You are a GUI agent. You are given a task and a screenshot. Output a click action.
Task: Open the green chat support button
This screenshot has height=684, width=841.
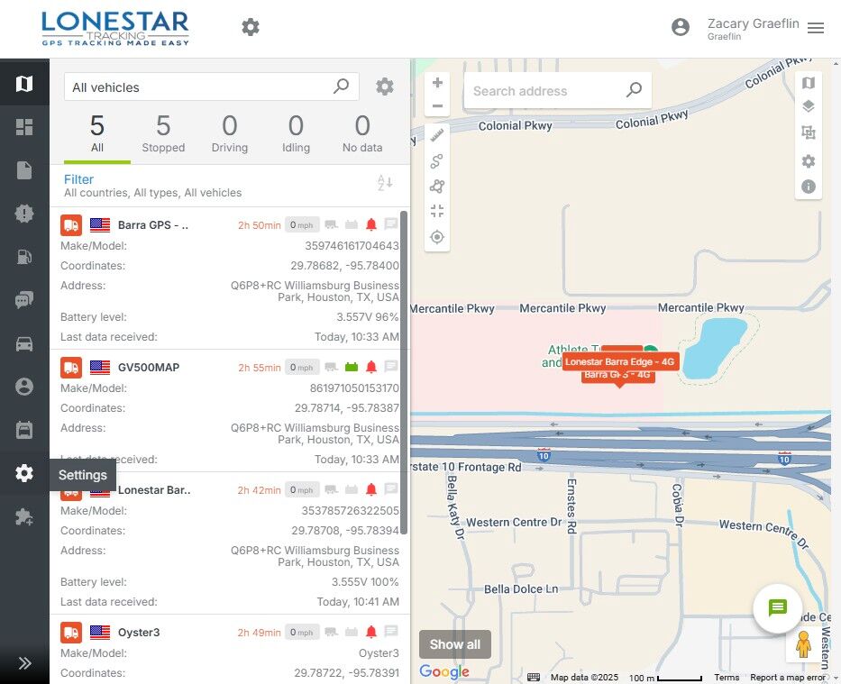tap(778, 608)
